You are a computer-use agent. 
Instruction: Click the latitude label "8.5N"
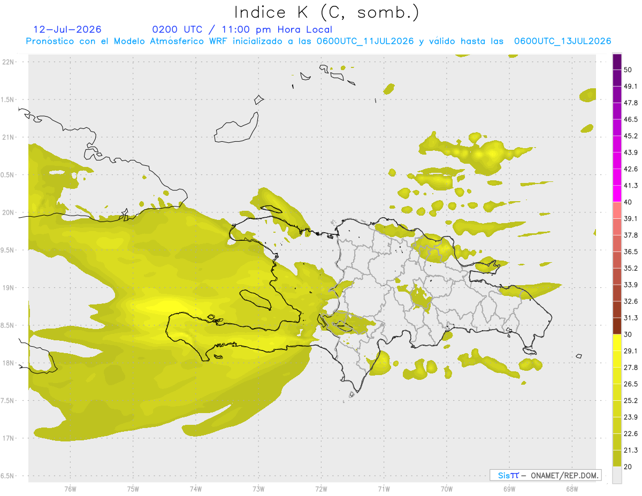coord(8,325)
